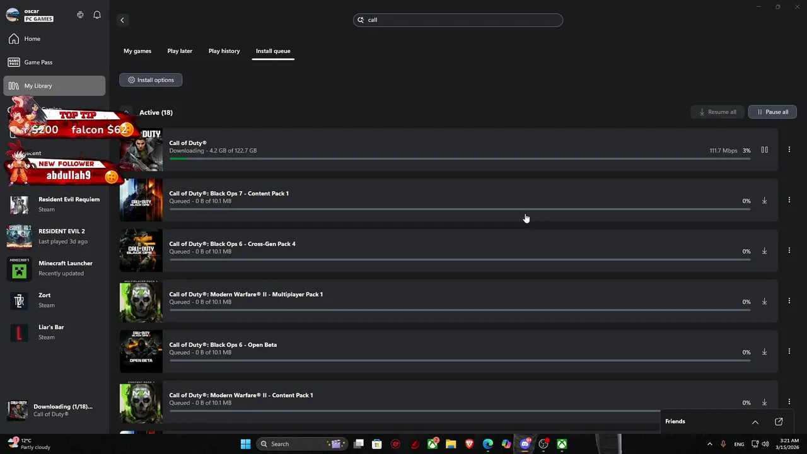Open the Modern Warfare II Multiplayer Pack 1 thumbnail

[141, 301]
